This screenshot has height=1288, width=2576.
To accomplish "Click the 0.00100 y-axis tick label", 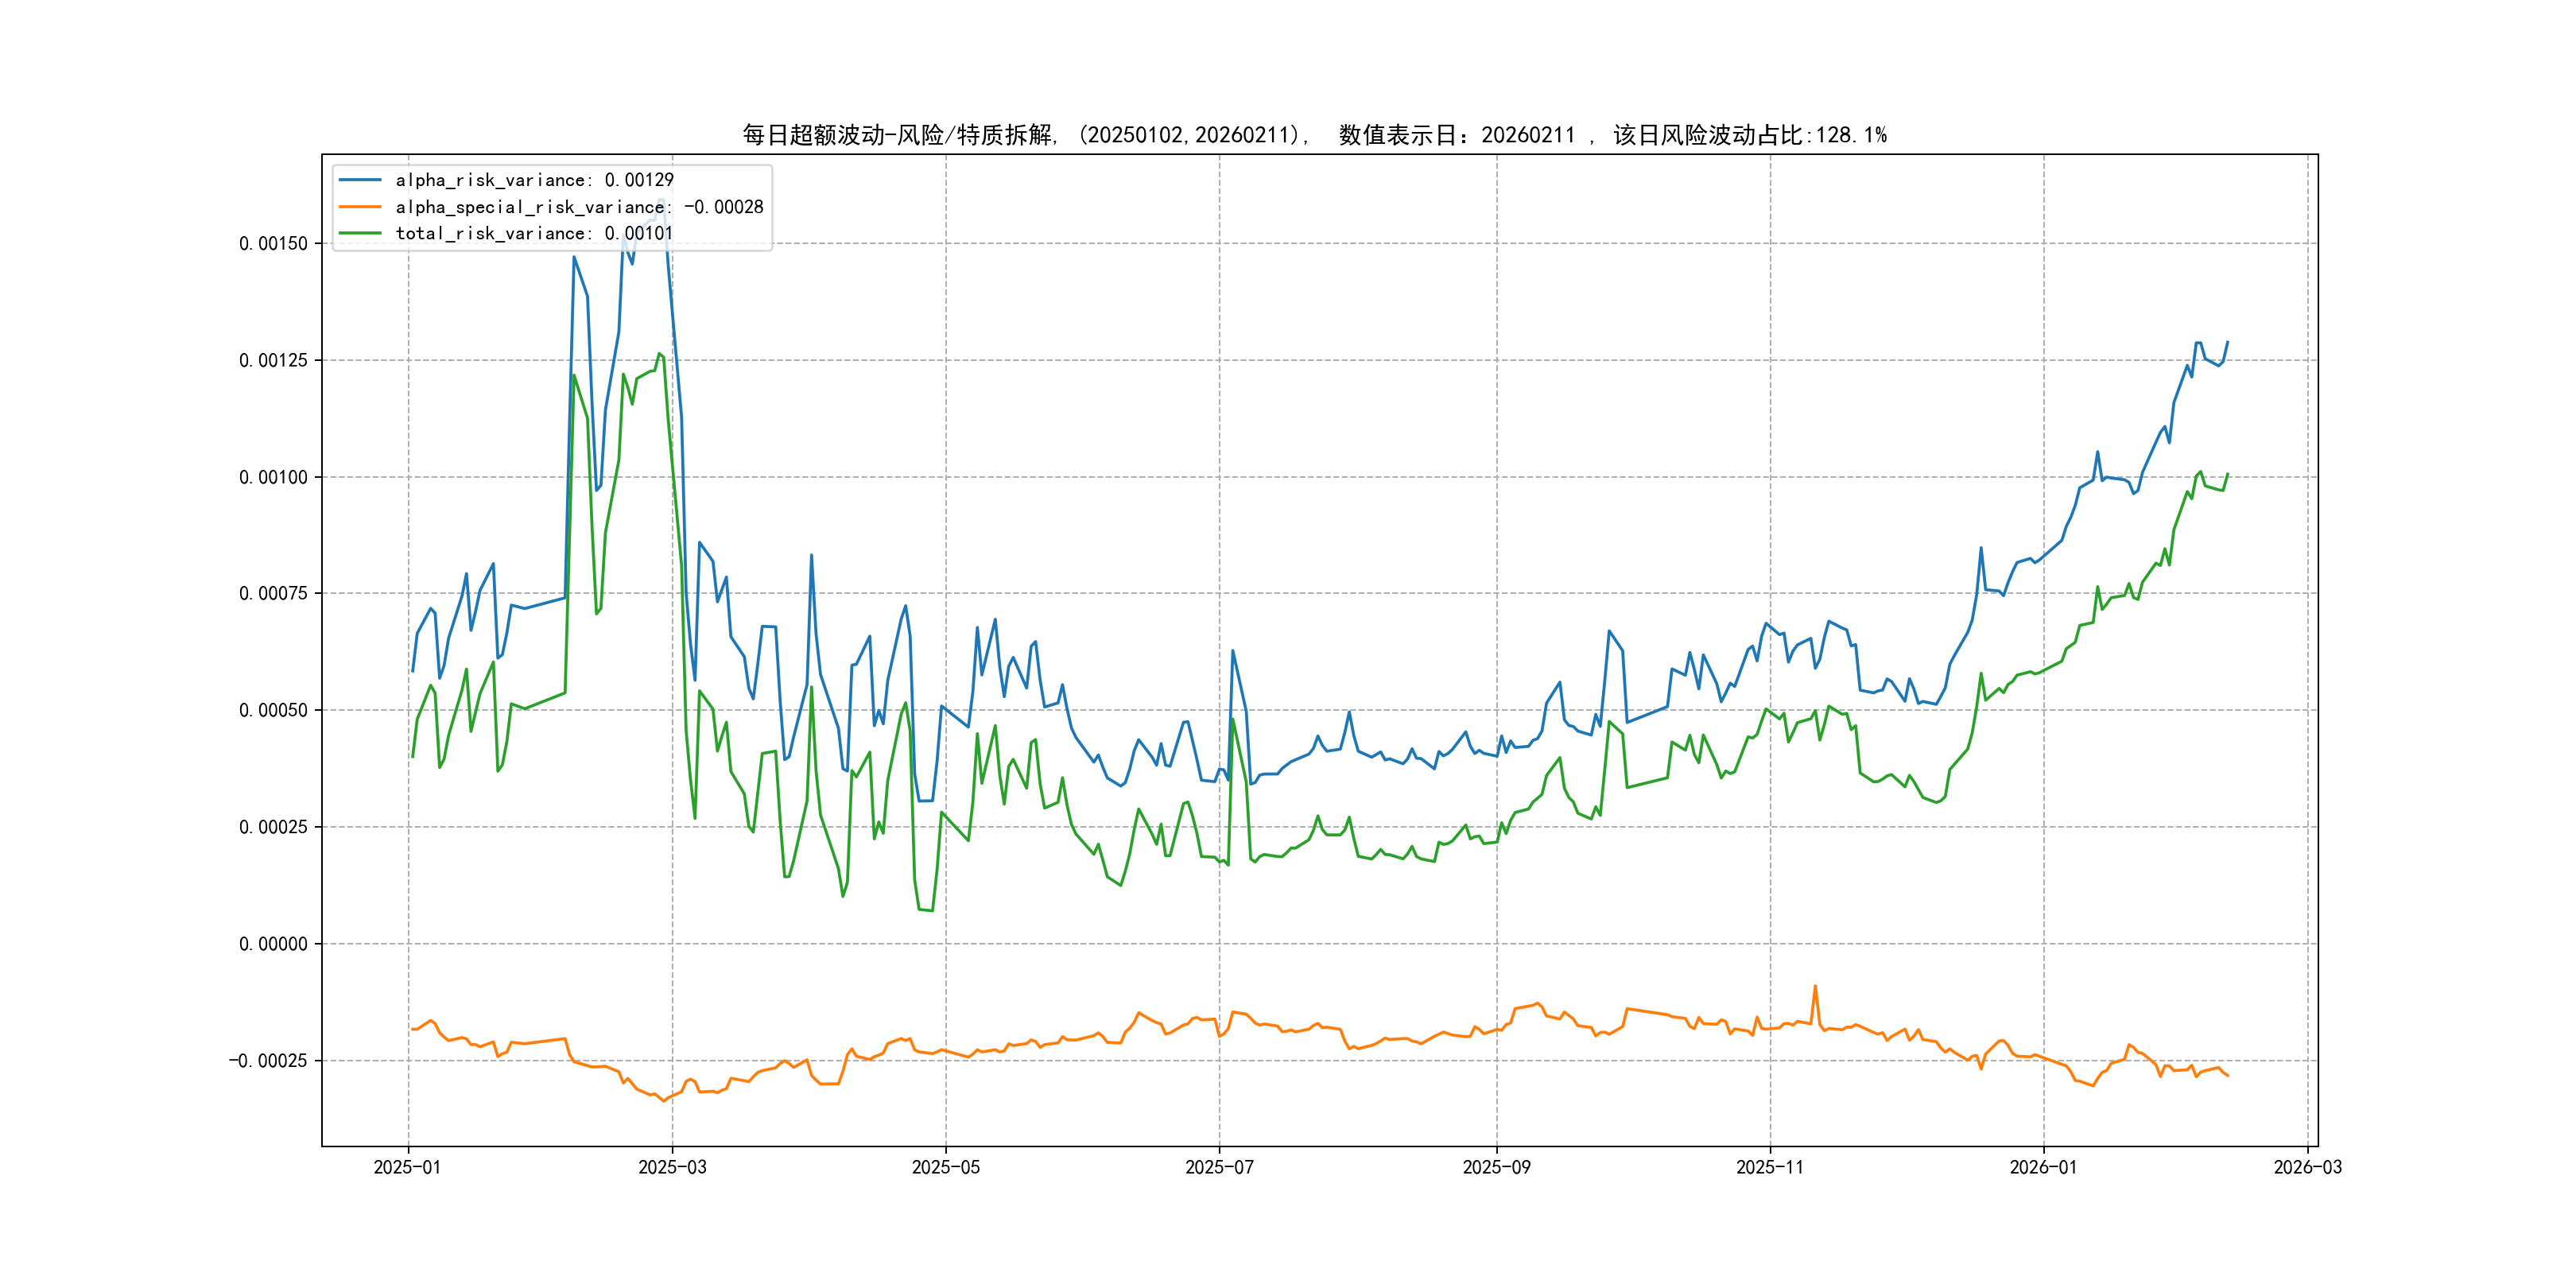I will pos(273,477).
